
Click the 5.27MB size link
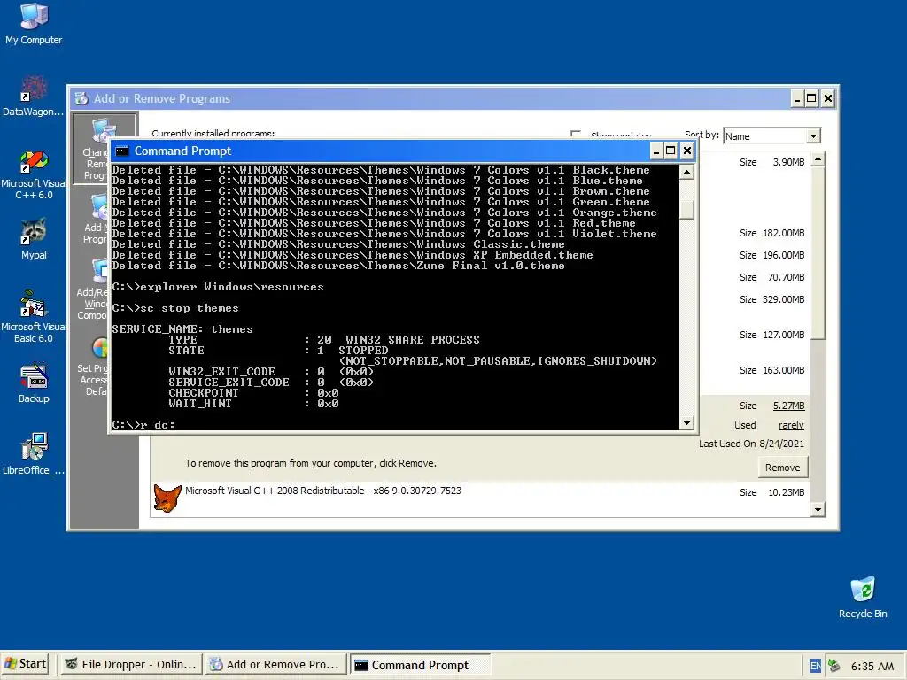(788, 406)
